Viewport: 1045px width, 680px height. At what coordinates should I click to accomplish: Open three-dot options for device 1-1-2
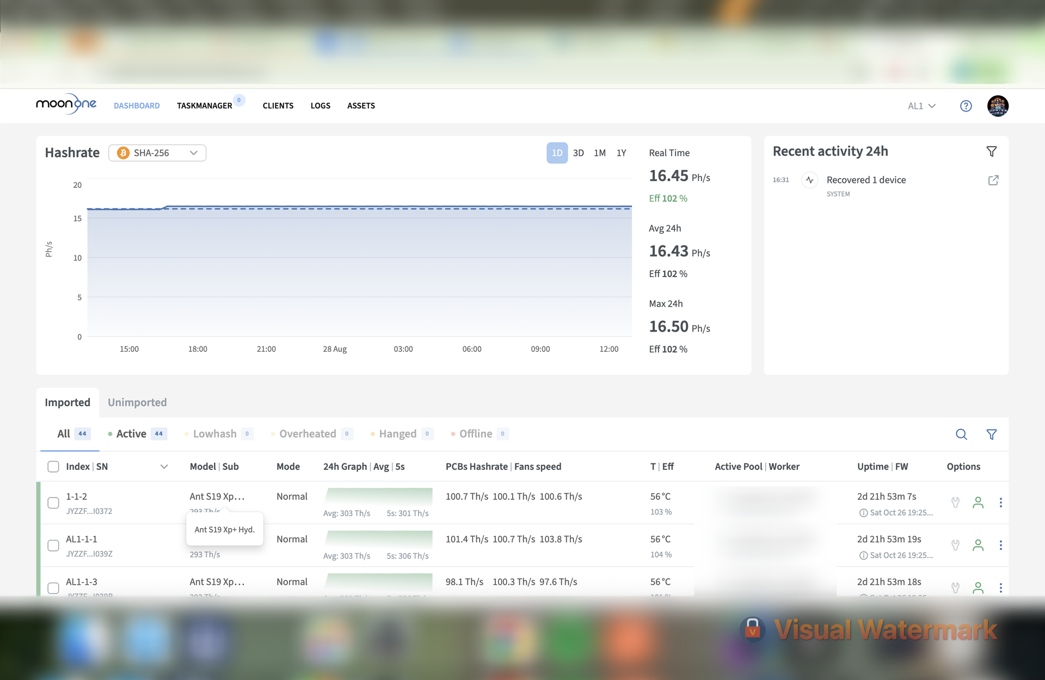coord(1000,502)
